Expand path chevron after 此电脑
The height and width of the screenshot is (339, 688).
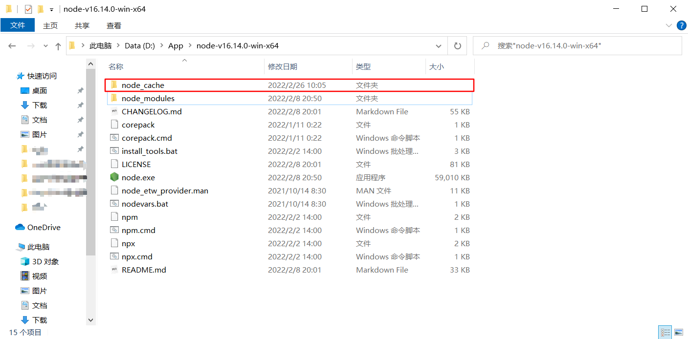(118, 45)
